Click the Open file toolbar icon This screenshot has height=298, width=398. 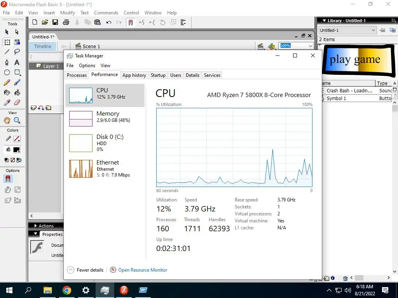pos(45,22)
